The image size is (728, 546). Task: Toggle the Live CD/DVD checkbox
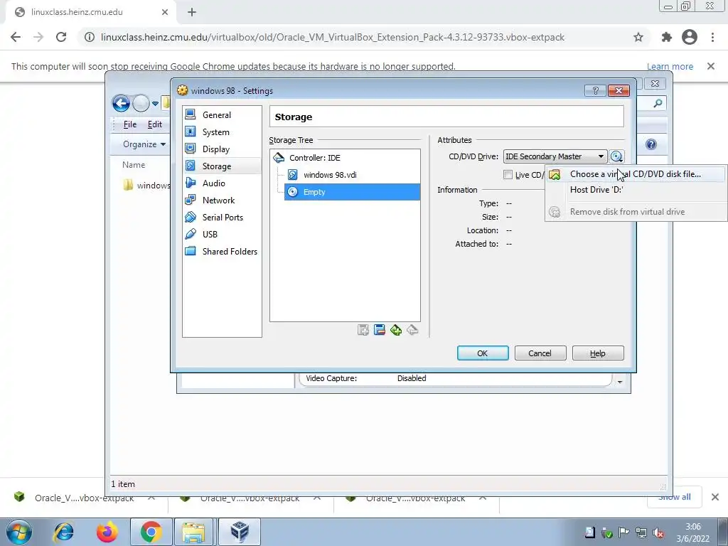click(508, 175)
